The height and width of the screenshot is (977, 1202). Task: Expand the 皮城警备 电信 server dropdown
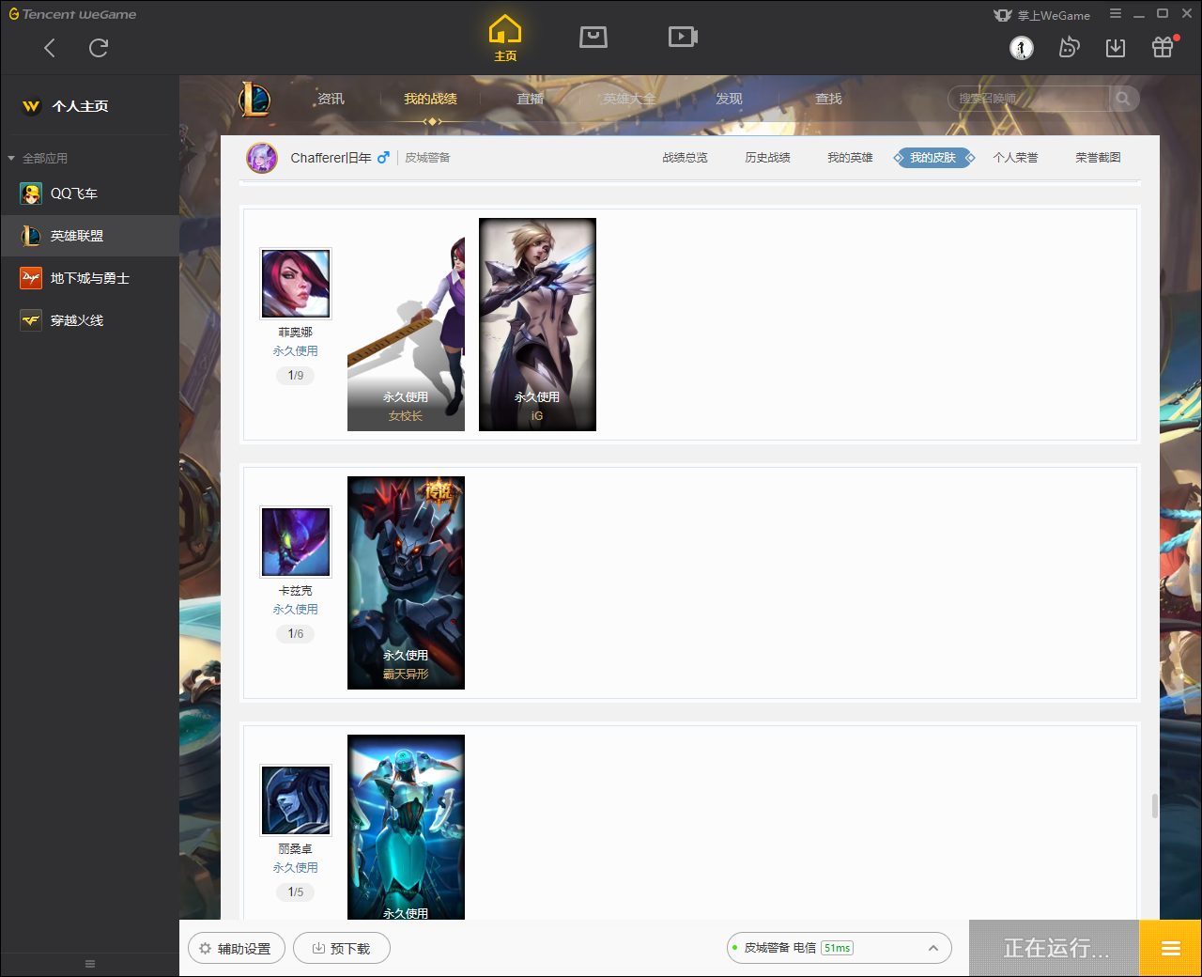click(x=840, y=949)
